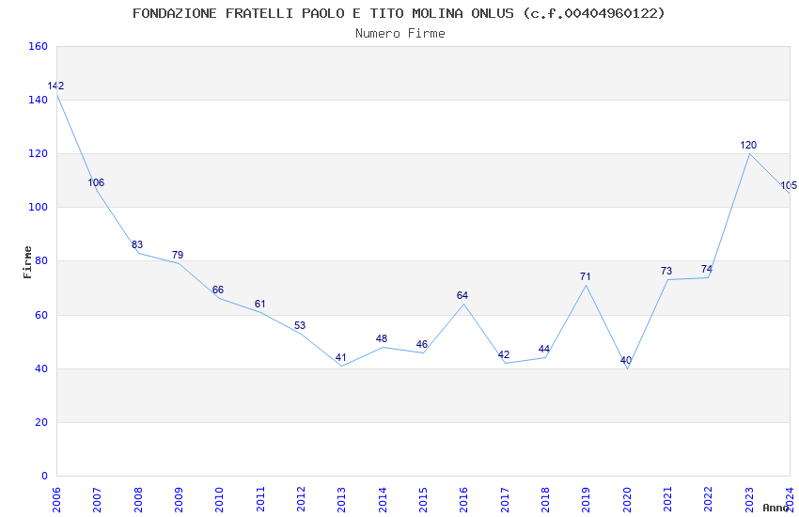Click the data label 48 for 2014
This screenshot has width=799, height=517.
pyautogui.click(x=381, y=338)
